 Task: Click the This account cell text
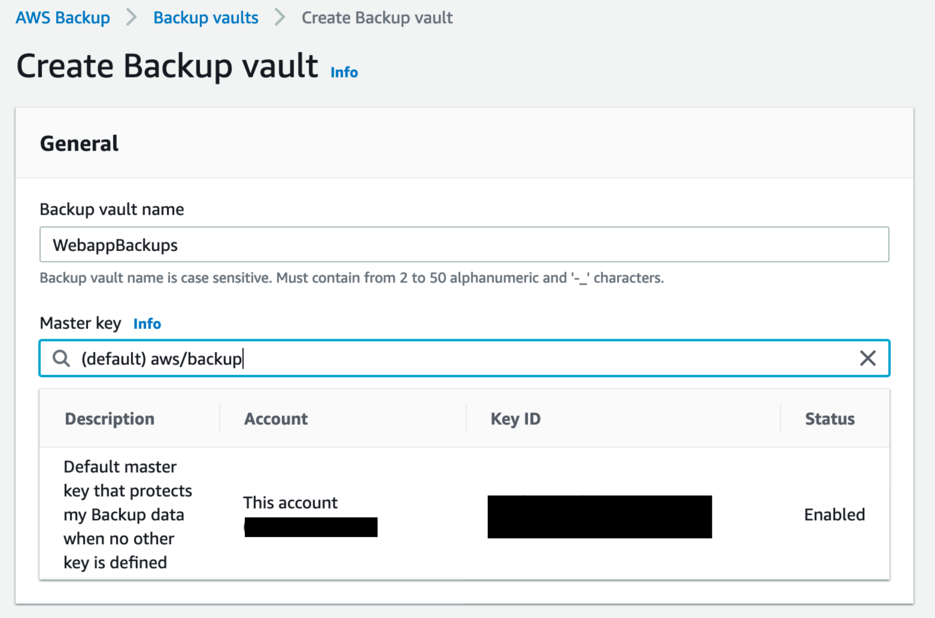[290, 502]
